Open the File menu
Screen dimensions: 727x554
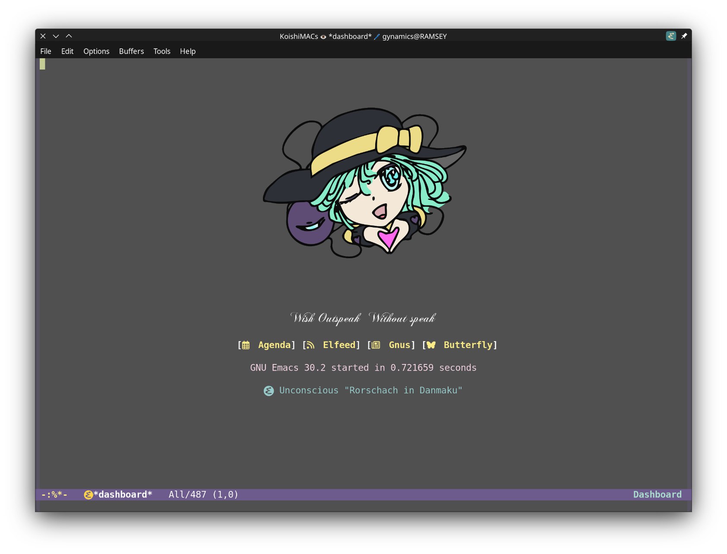[46, 51]
